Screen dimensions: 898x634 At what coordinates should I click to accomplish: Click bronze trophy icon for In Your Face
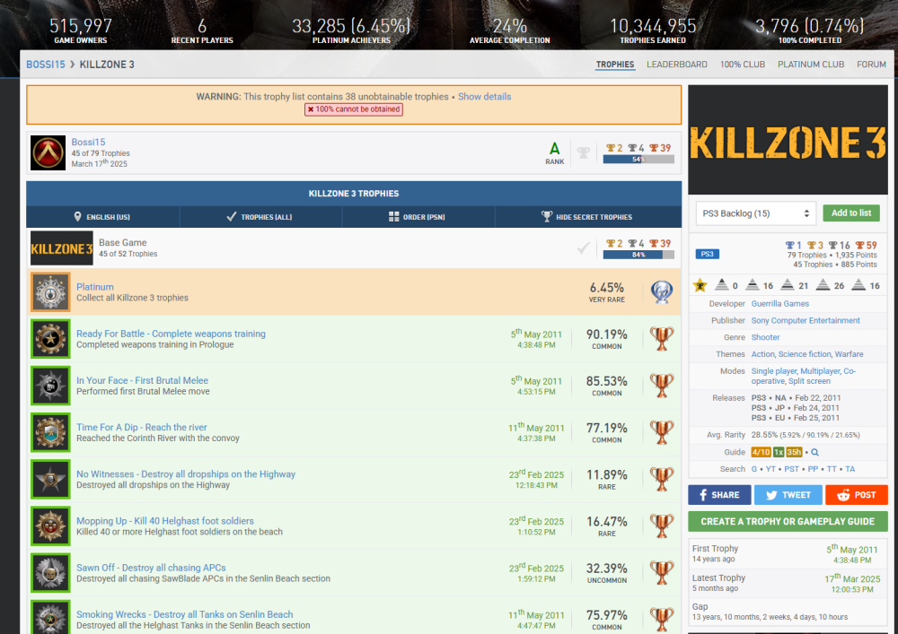(x=662, y=386)
